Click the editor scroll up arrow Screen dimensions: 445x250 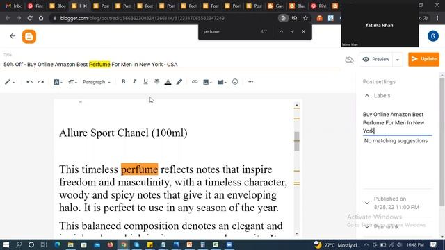point(297,105)
